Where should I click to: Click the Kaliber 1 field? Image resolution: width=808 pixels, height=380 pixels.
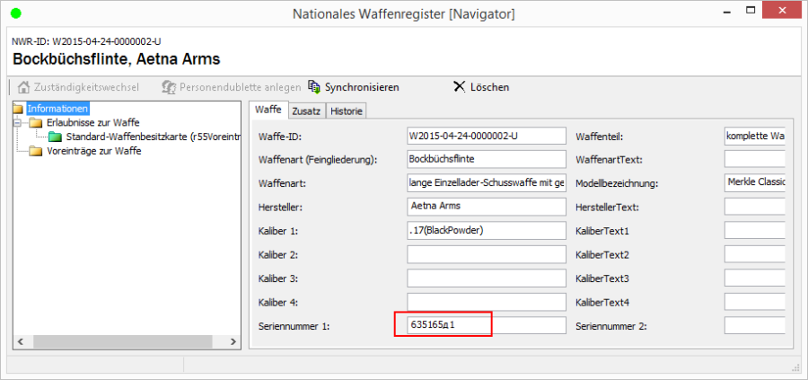coord(486,230)
